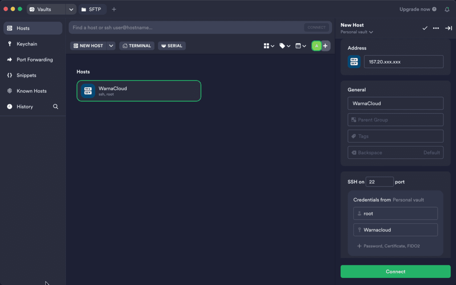The height and width of the screenshot is (285, 456).
Task: Click the green Connect button
Action: point(395,272)
